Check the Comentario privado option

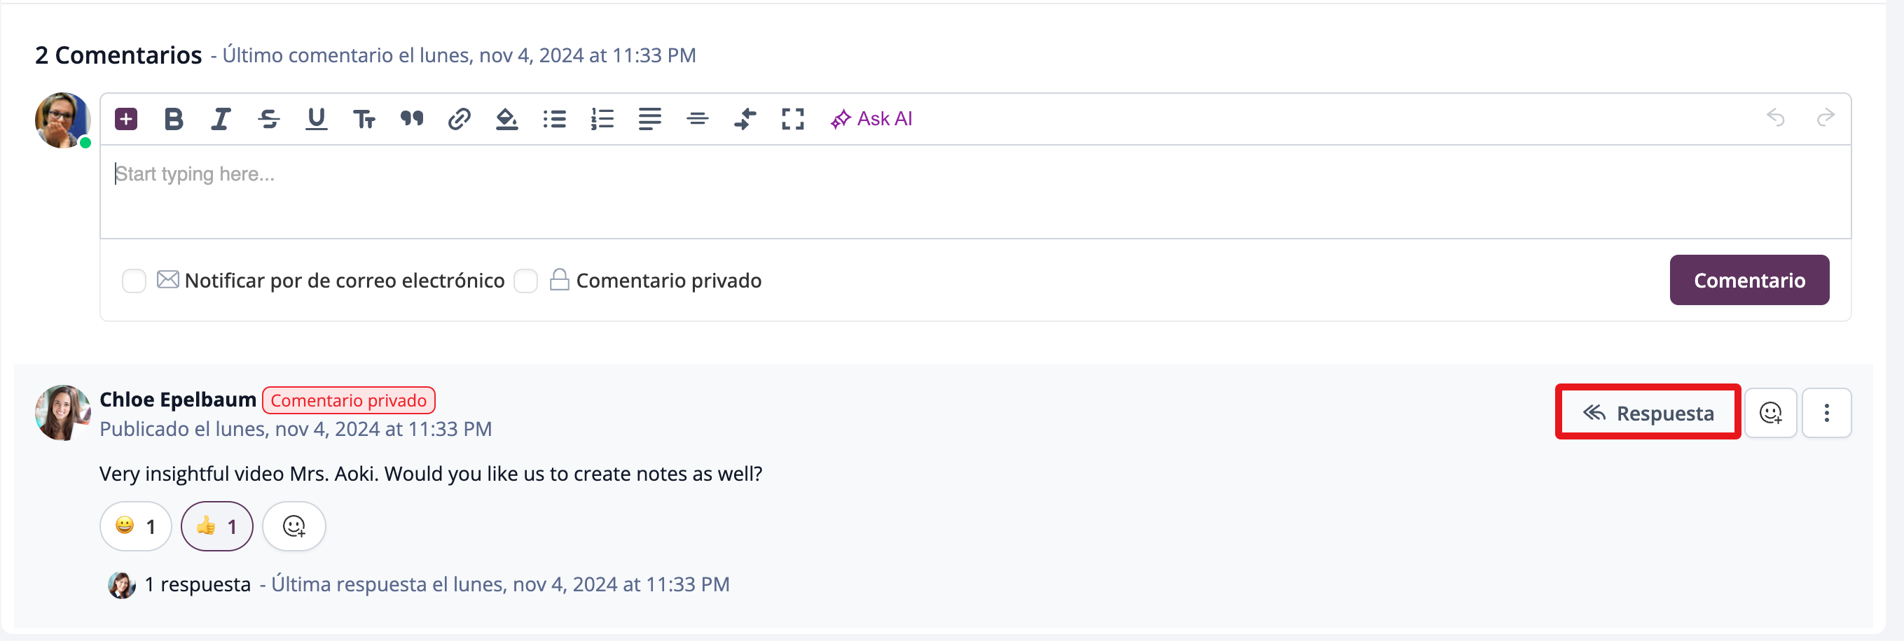pos(525,281)
